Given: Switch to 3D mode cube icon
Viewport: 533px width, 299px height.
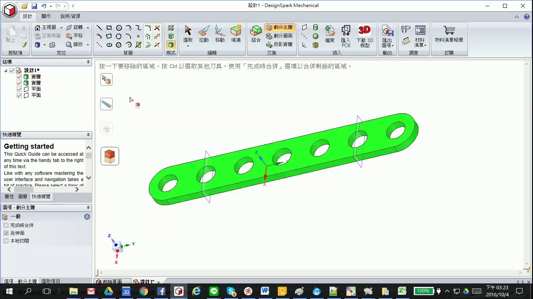Looking at the screenshot, I should [x=171, y=45].
